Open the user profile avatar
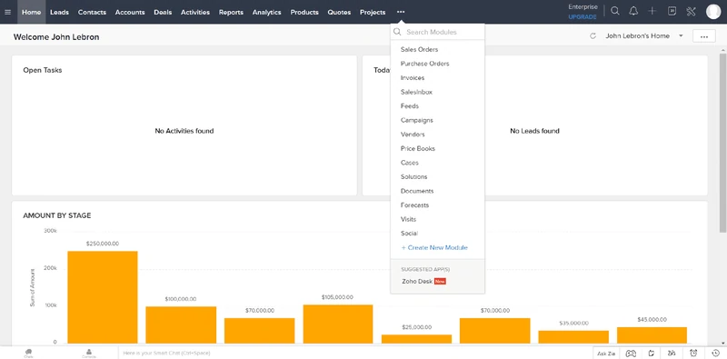This screenshot has height=359, width=727. pos(713,12)
